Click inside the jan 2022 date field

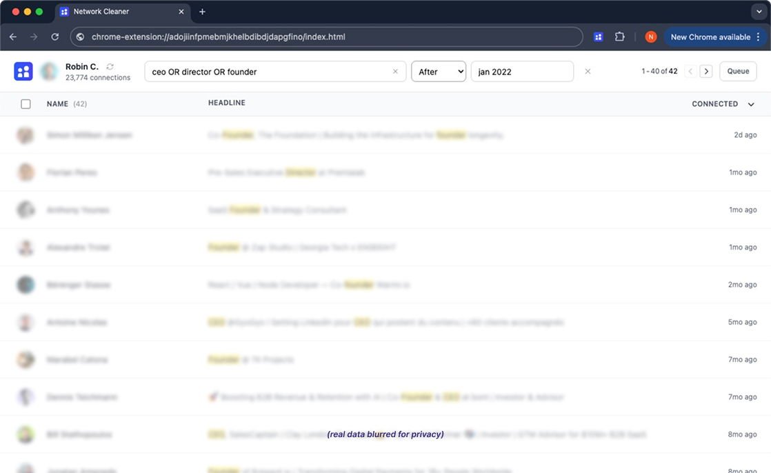pos(521,70)
